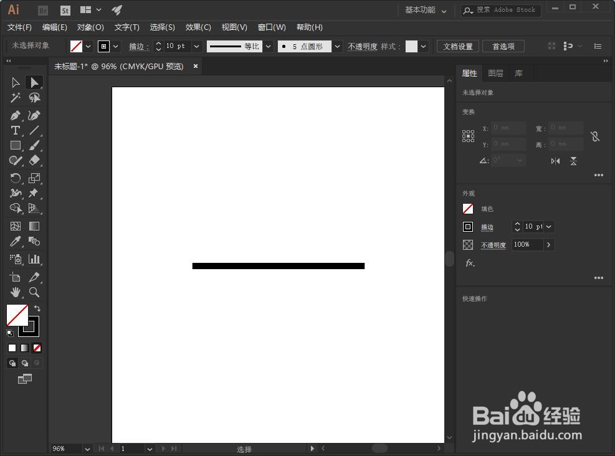Reset to default fill and stroke
615x456 pixels.
pos(10,333)
